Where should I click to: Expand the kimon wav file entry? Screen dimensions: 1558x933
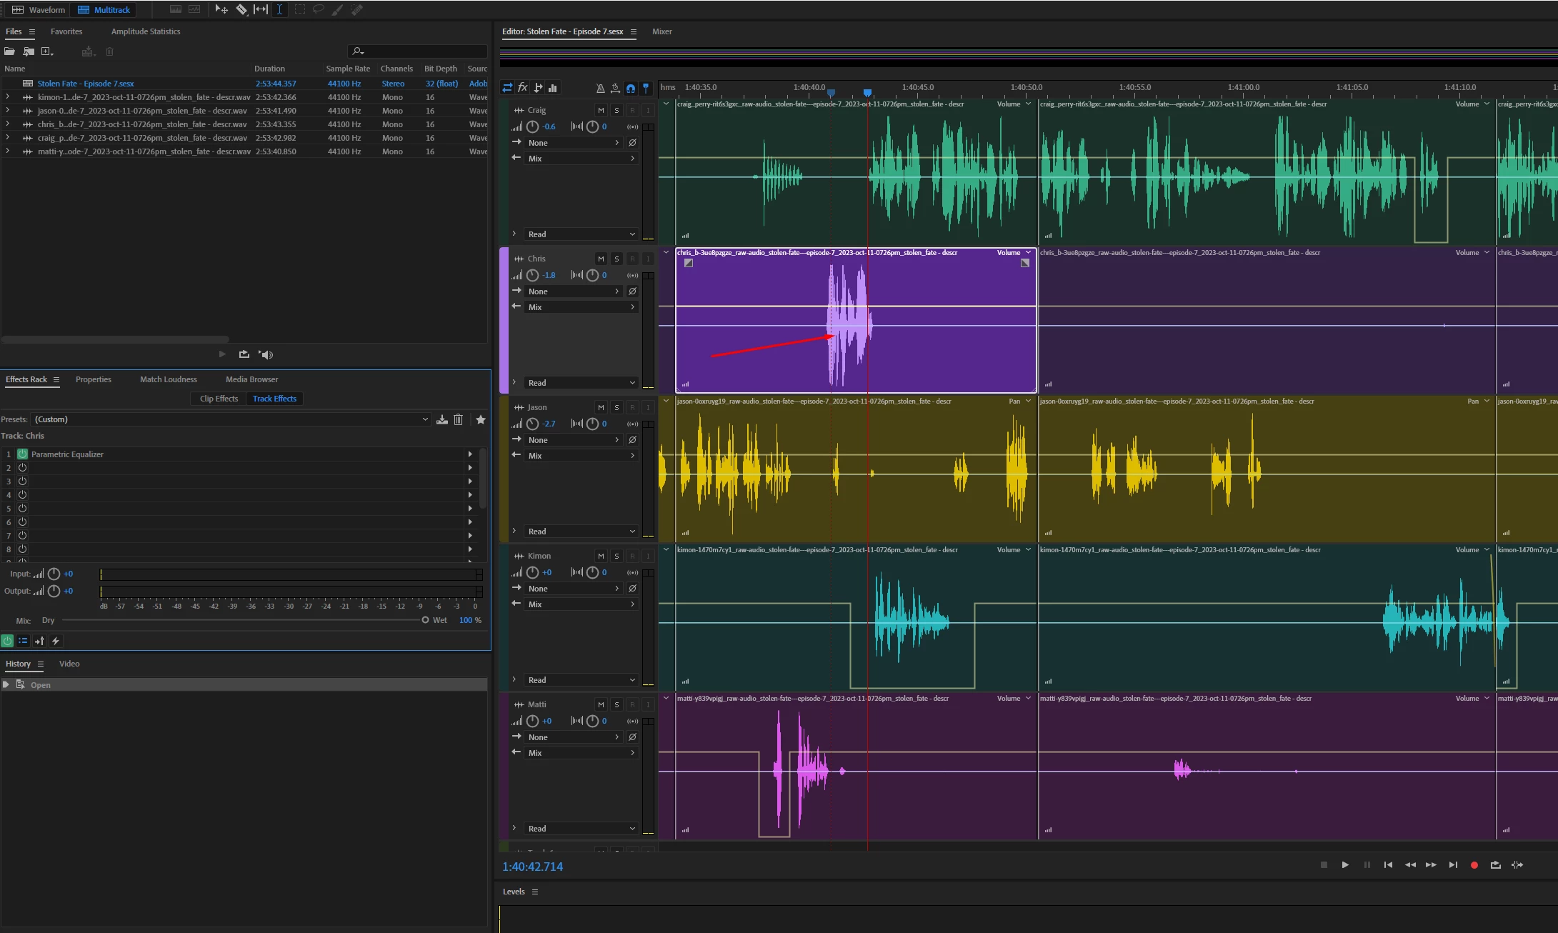(8, 97)
